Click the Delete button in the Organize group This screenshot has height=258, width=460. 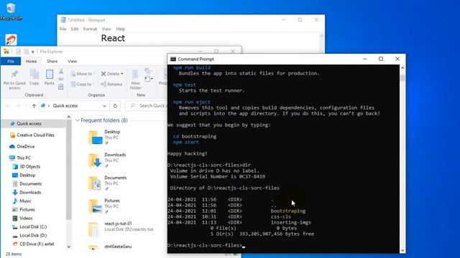(x=112, y=74)
